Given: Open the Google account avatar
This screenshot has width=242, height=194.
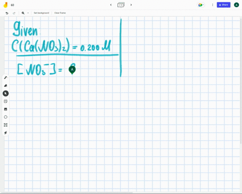Looking at the screenshot, I should point(236,5).
